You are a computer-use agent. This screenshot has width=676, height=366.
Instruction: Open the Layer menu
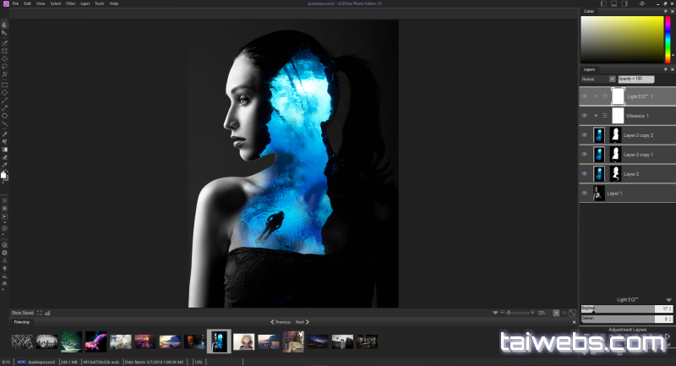[84, 3]
